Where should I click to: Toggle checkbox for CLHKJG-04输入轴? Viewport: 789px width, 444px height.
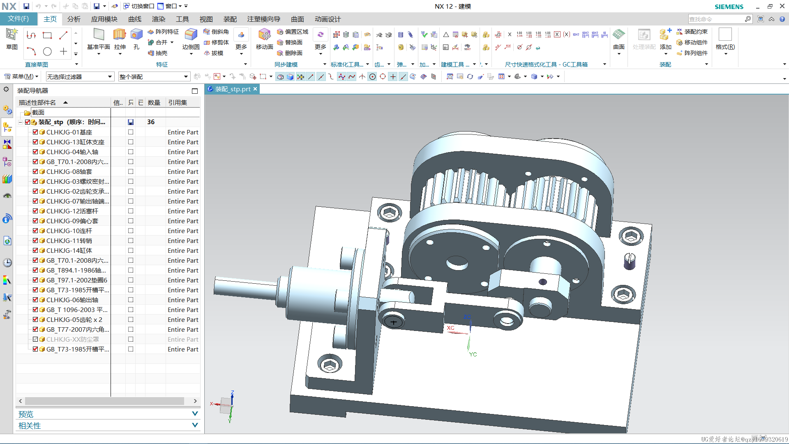[35, 152]
